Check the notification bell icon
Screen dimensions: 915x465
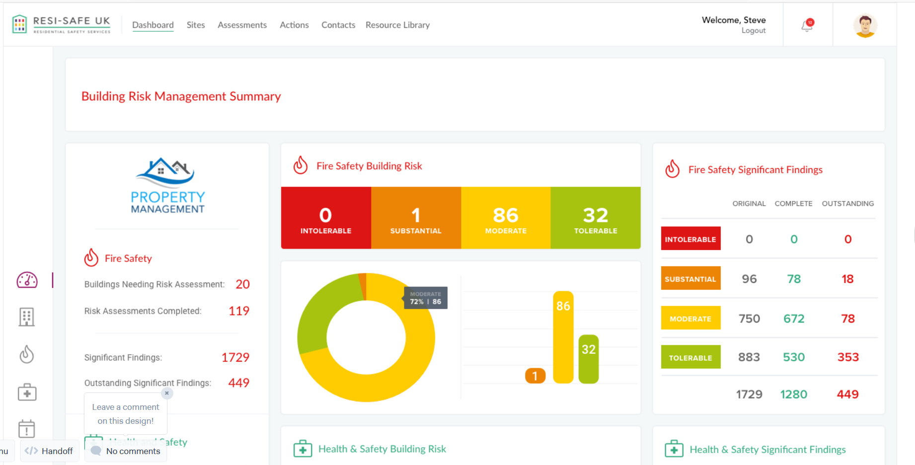click(x=808, y=25)
